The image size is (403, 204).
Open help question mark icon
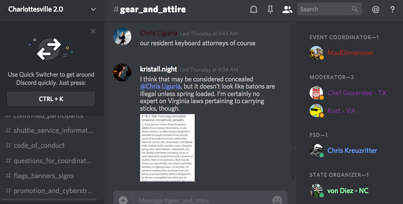(392, 10)
